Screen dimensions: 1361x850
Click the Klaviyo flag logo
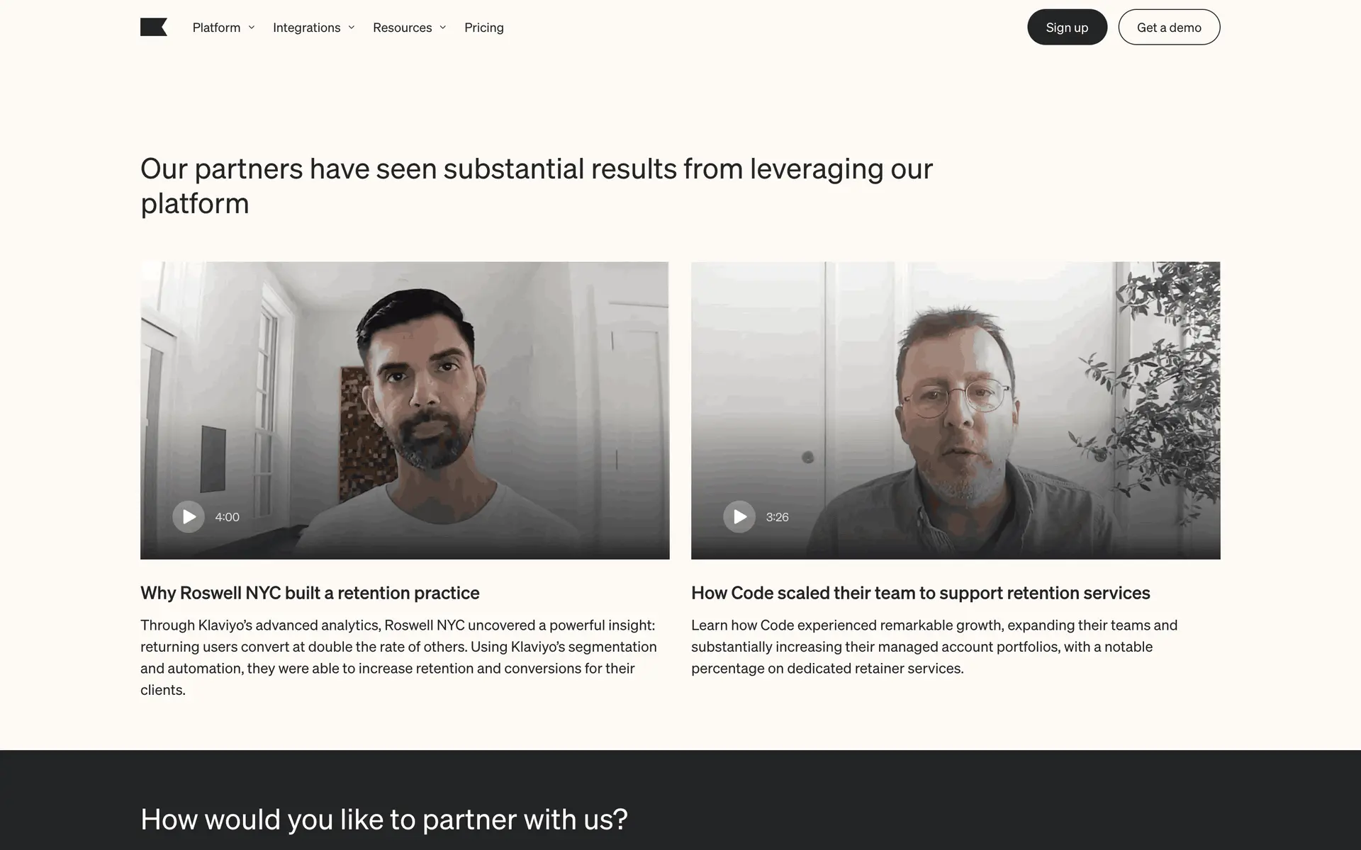[x=154, y=27]
